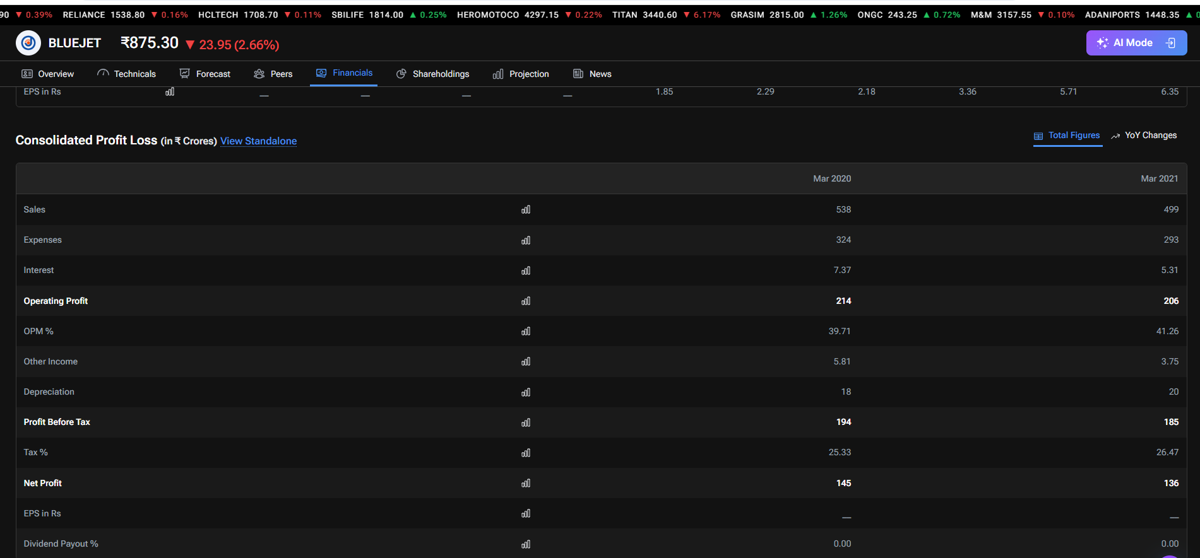Click the BLUEJET stock name

tap(74, 43)
